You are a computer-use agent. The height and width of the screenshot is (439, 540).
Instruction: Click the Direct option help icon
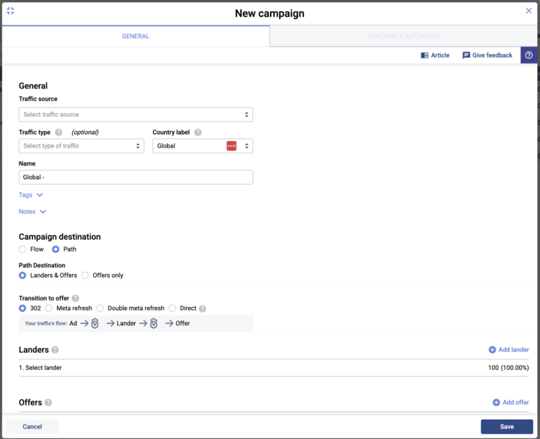202,309
